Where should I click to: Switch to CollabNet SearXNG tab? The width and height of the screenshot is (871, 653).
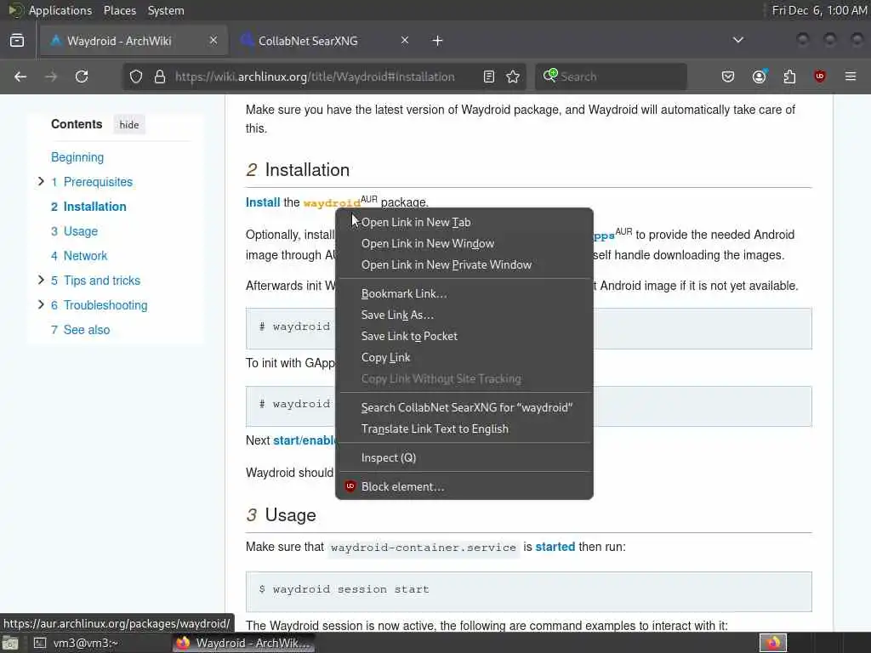click(325, 41)
